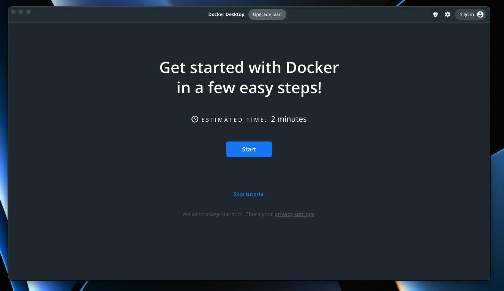Click the clock icon beside Estimated Time
504x291 pixels.
click(x=195, y=119)
